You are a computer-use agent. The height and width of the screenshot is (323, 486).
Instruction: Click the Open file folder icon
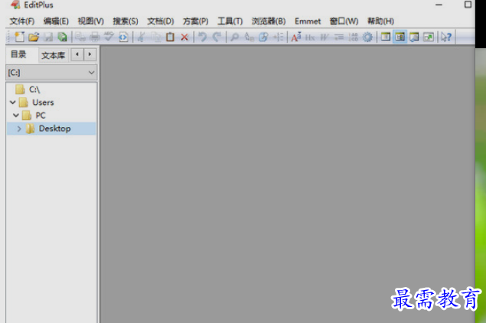coord(34,38)
